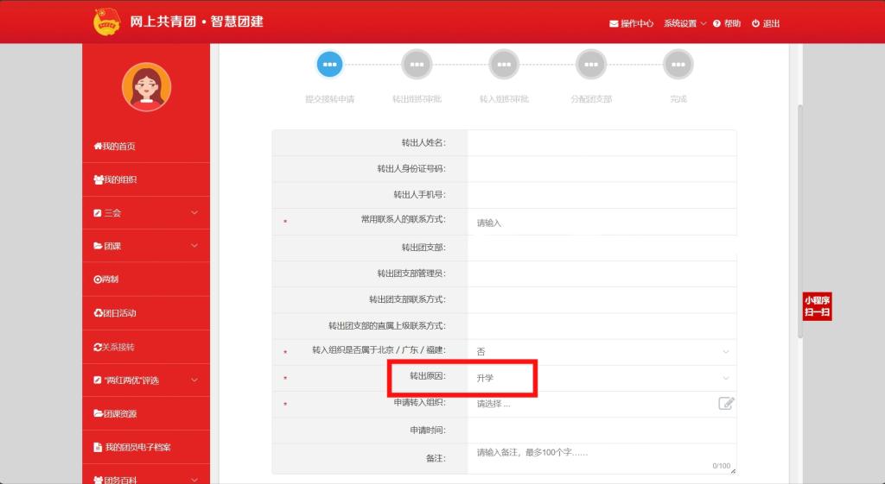Click 退出 to log out
Screen dimensions: 885x484
(766, 23)
